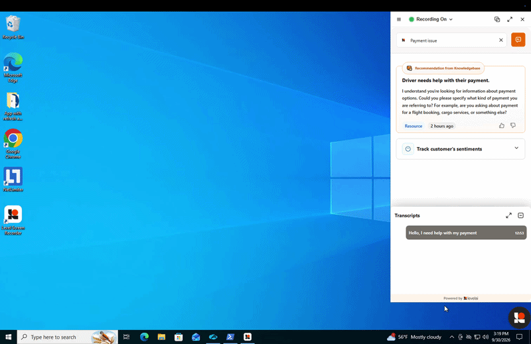Open the Mail app from the taskbar
This screenshot has width=531, height=344.
pos(196,337)
